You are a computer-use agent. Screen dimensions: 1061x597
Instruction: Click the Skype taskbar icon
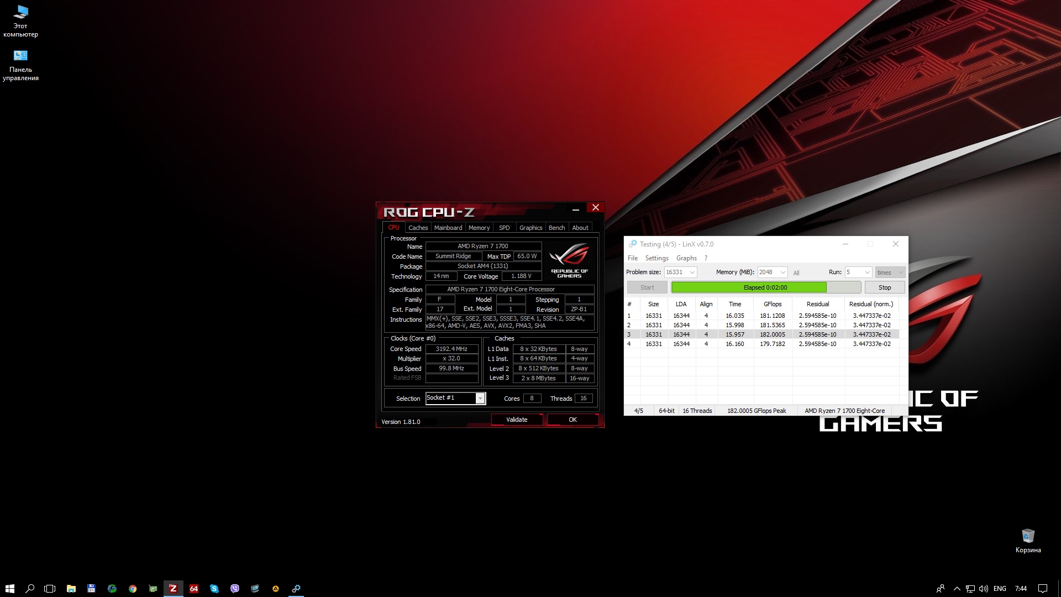click(214, 589)
